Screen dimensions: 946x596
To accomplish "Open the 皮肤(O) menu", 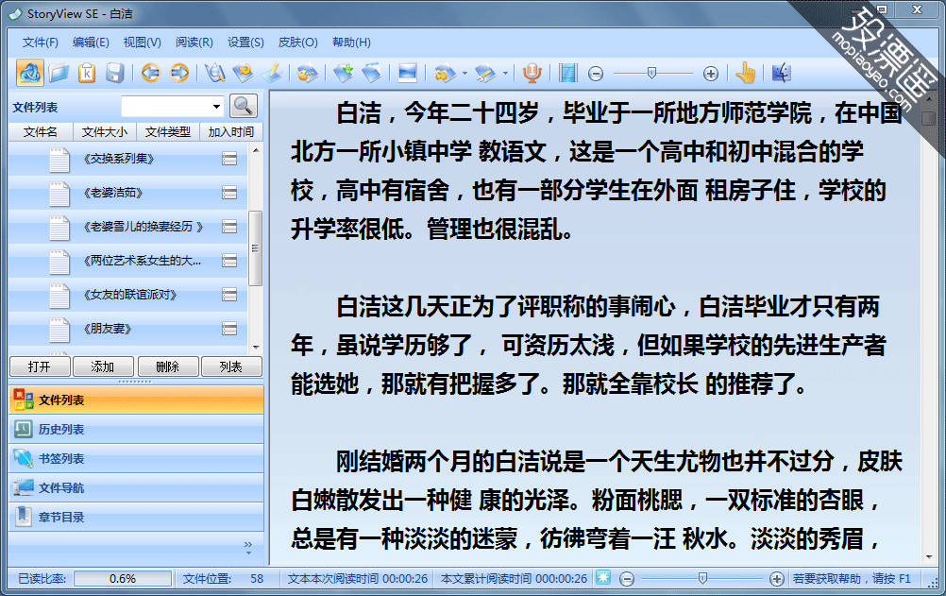I will click(298, 43).
